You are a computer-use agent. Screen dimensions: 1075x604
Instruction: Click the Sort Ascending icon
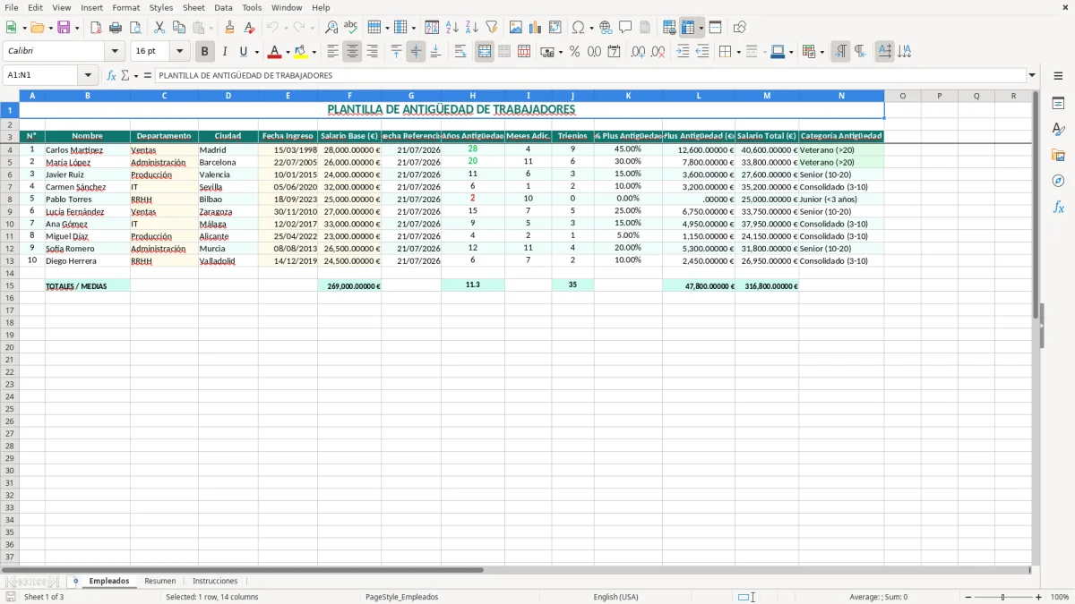452,28
